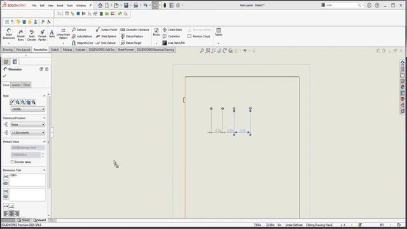
Task: Open the Tools menu
Action: coord(69,6)
